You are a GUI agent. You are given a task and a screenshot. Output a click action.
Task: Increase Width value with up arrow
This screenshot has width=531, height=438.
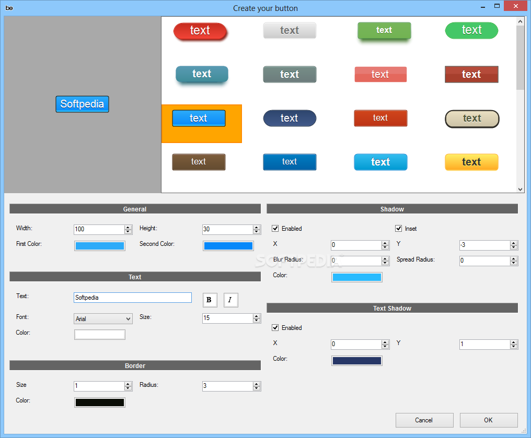click(128, 227)
